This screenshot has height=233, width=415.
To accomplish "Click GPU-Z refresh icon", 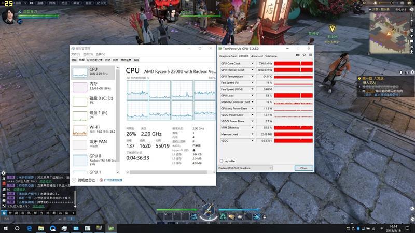I will [304, 55].
